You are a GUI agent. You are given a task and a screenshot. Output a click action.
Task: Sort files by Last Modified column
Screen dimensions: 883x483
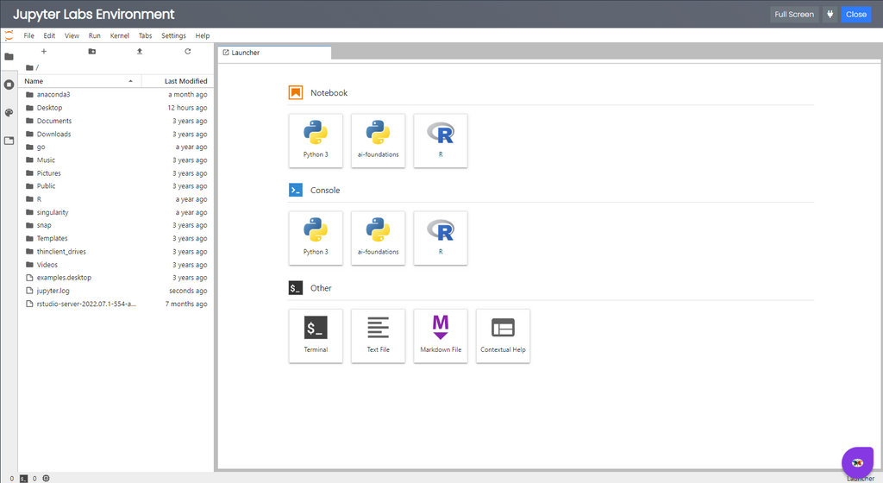tap(185, 81)
